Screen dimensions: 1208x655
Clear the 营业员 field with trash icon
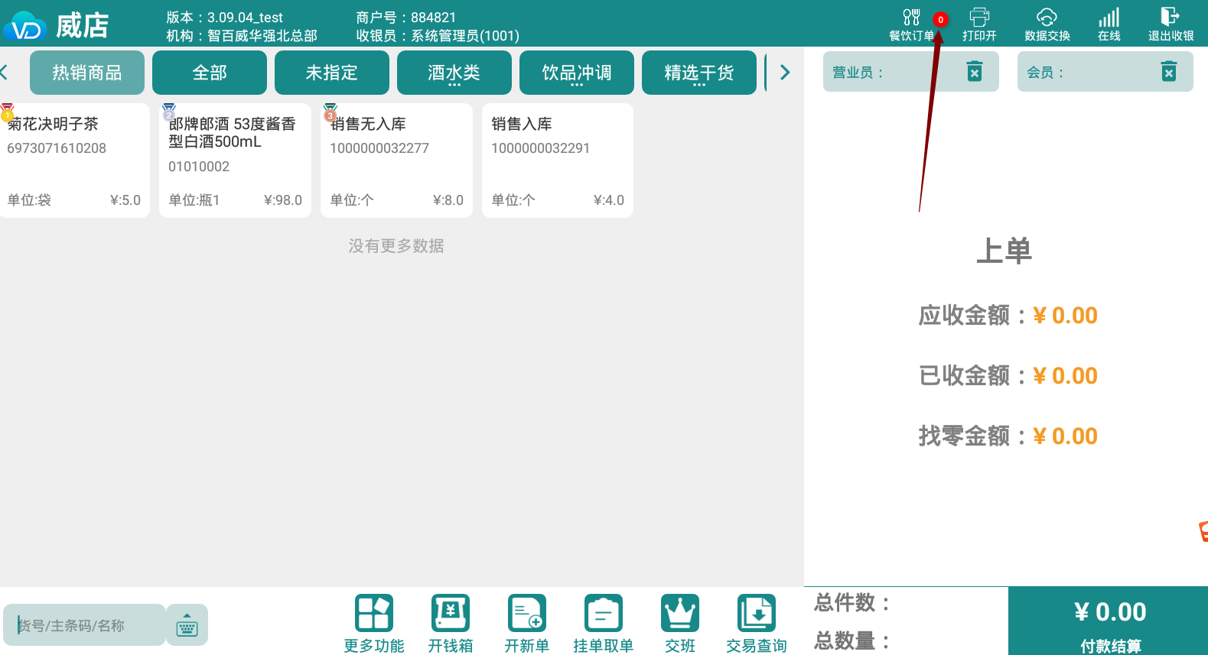pos(974,72)
